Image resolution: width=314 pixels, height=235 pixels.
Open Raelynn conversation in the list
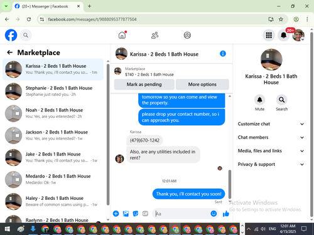pyautogui.click(x=53, y=219)
